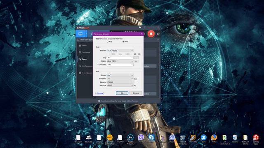Open the FPS 30 dropdown
This screenshot has height=148, width=264.
point(120,58)
